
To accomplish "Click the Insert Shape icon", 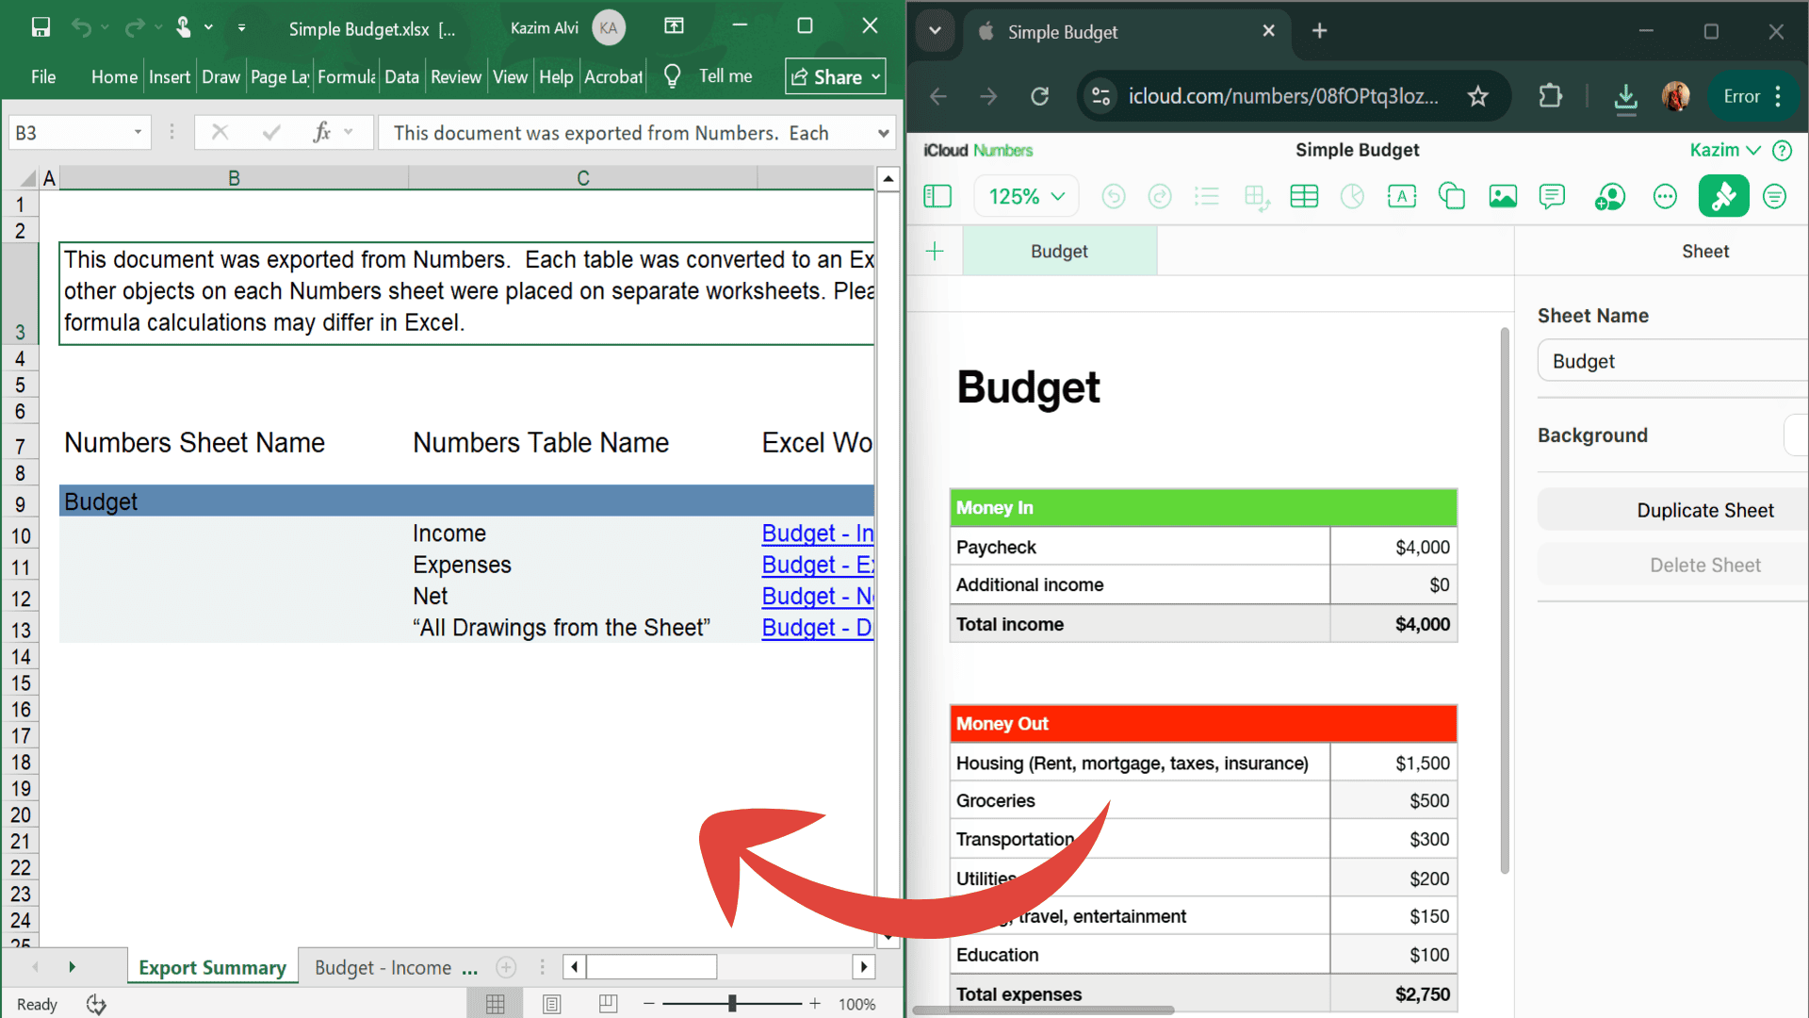I will 1452,196.
